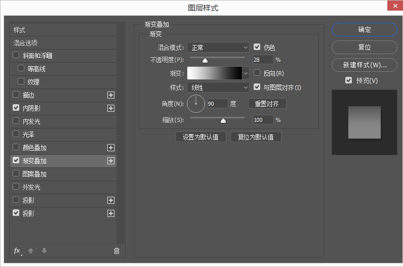
Task: Uncheck 内阴影 checkbox
Action: [x=16, y=108]
